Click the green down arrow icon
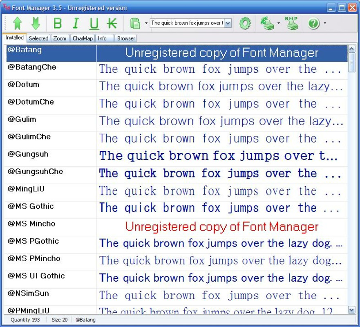The width and height of the screenshot is (360, 327). (36, 23)
